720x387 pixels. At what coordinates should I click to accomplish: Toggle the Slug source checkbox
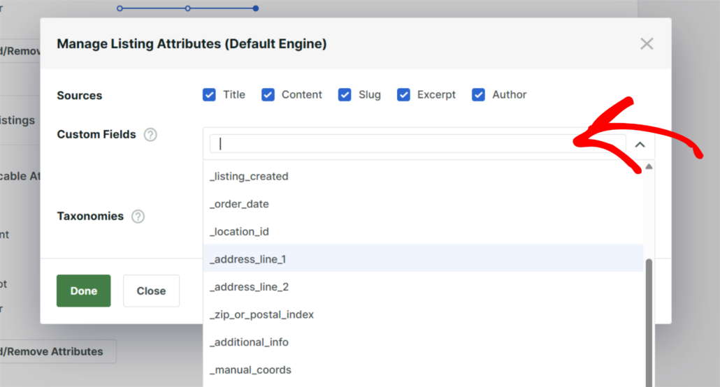345,94
